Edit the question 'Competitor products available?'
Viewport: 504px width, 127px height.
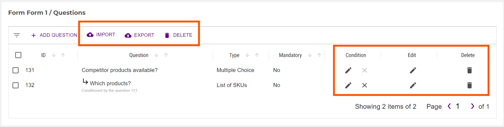click(413, 70)
